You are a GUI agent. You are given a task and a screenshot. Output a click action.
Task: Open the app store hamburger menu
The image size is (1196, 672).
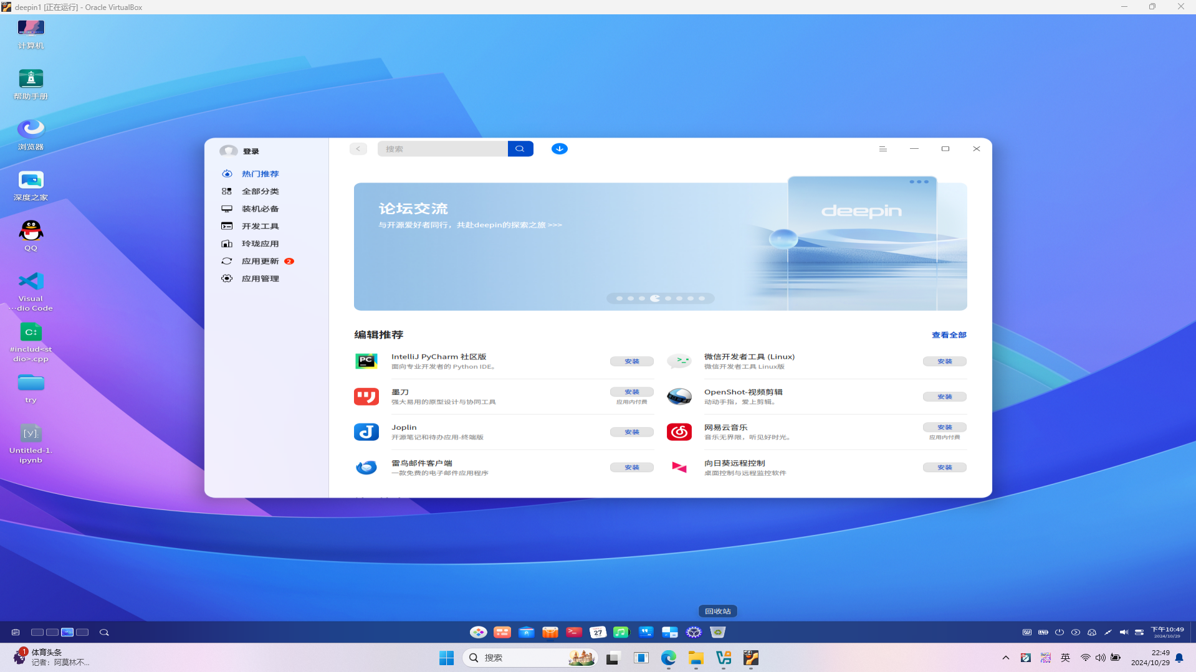point(883,149)
